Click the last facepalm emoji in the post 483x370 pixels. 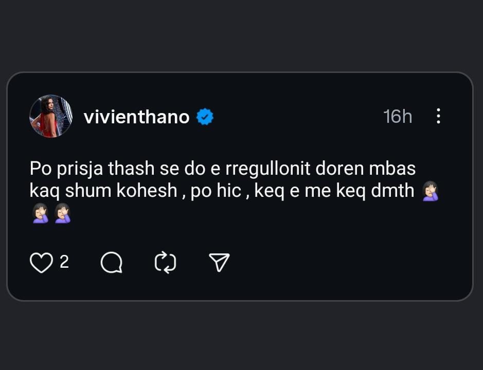coord(62,213)
